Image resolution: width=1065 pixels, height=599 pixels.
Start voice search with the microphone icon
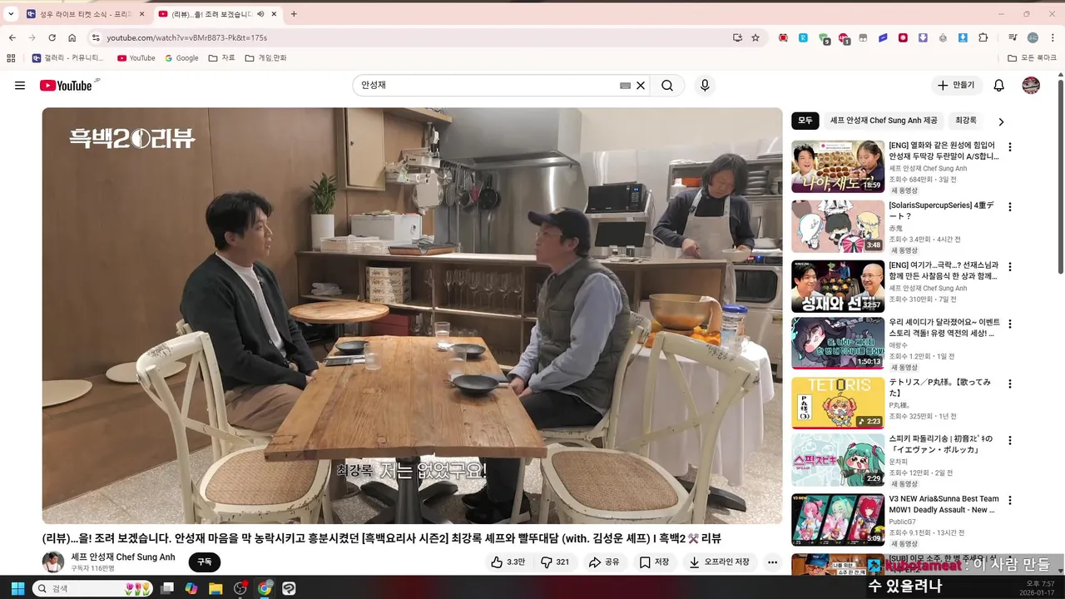click(705, 86)
